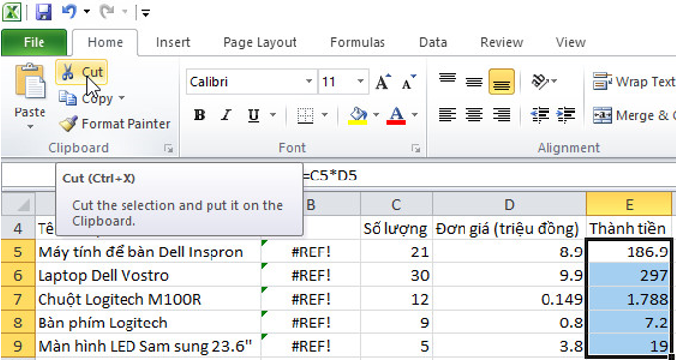Switch to the Formulas tab
The image size is (676, 360).
pos(358,43)
